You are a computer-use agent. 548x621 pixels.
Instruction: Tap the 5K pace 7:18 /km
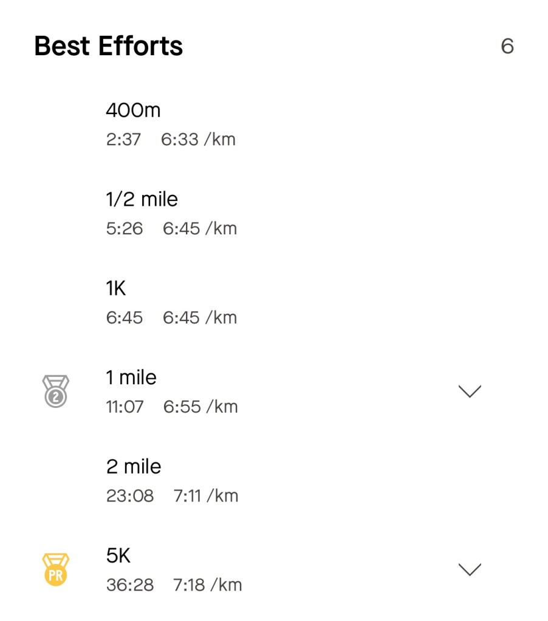click(x=208, y=585)
